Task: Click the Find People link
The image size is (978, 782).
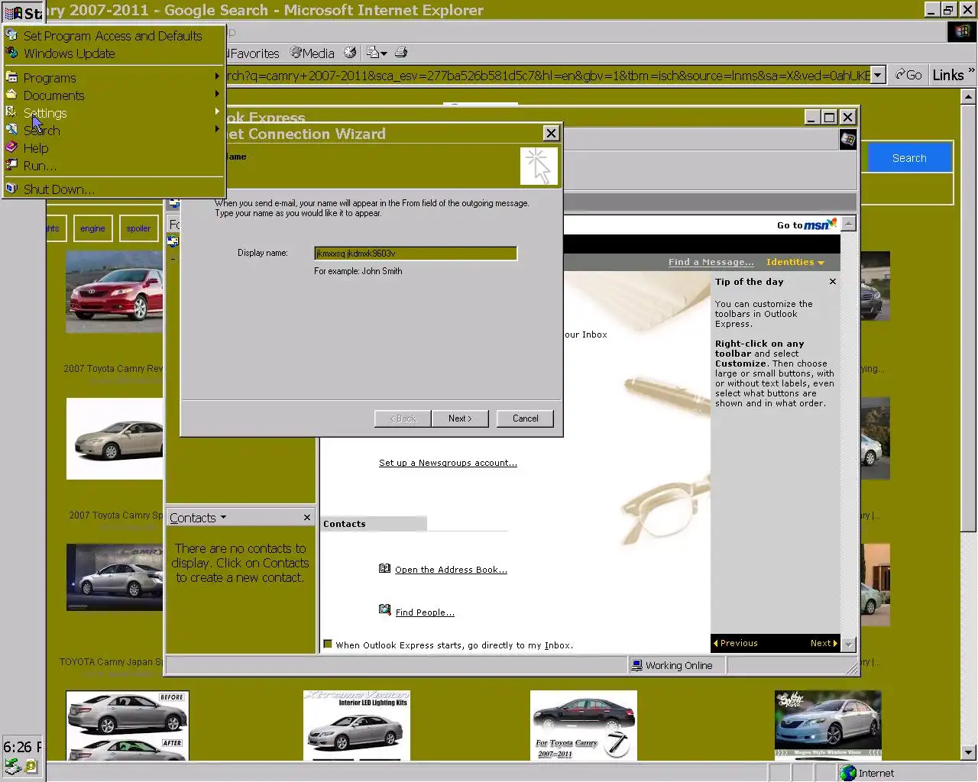Action: 425,612
